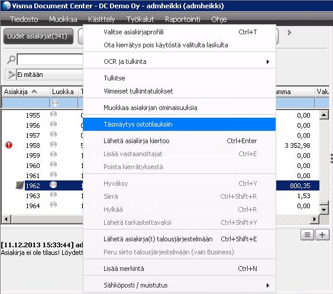
Task: Select document row 1958
Action: [x=33, y=146]
